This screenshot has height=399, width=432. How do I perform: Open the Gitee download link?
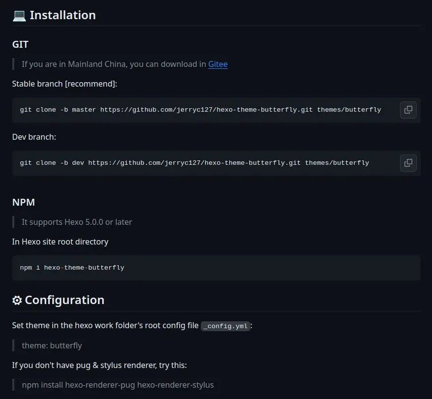click(217, 64)
